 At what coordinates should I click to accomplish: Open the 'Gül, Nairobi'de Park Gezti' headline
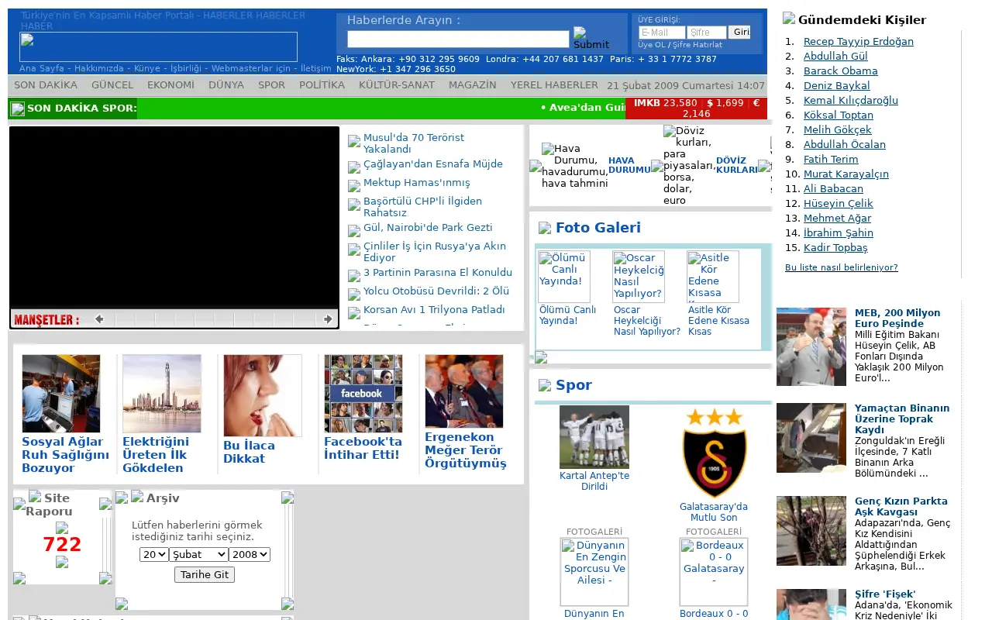(x=428, y=228)
